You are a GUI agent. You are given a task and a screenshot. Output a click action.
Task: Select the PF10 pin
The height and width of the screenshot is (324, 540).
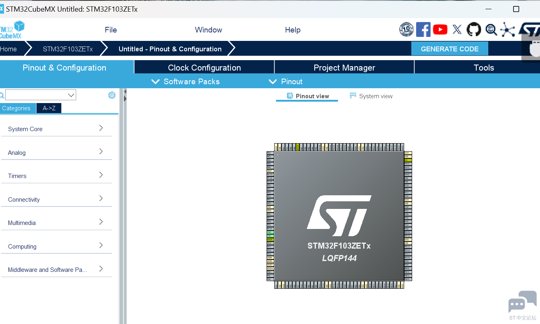[270, 229]
